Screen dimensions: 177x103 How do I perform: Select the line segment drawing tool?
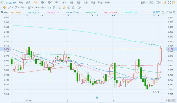9,8
